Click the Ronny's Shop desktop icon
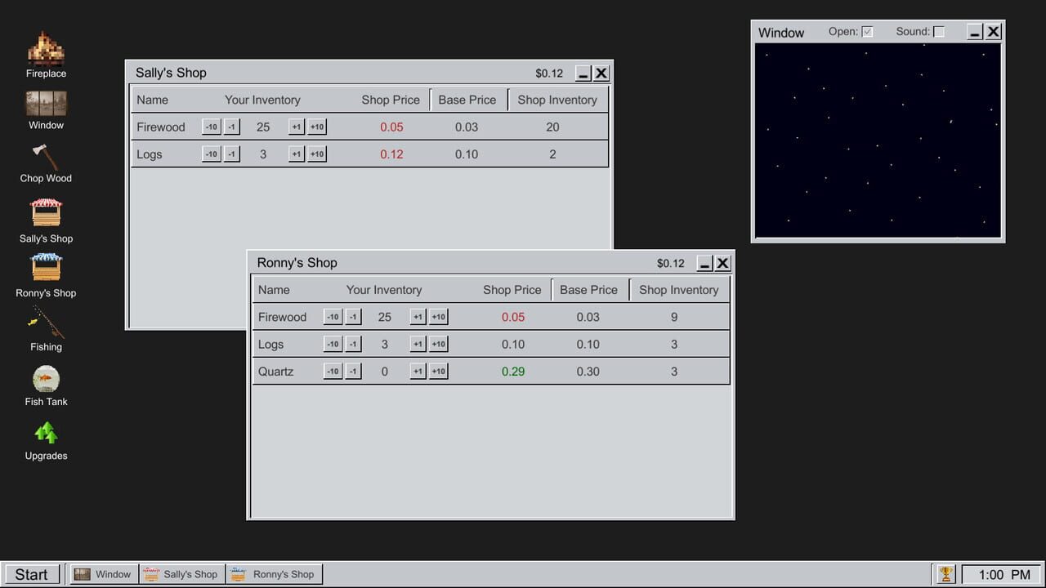This screenshot has height=588, width=1046. click(46, 268)
